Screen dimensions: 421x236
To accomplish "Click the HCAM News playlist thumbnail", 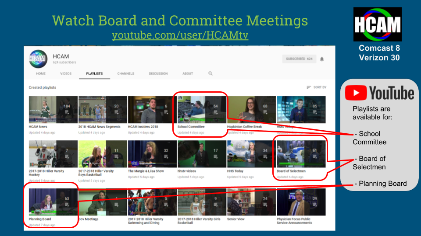I will pyautogui.click(x=53, y=110).
